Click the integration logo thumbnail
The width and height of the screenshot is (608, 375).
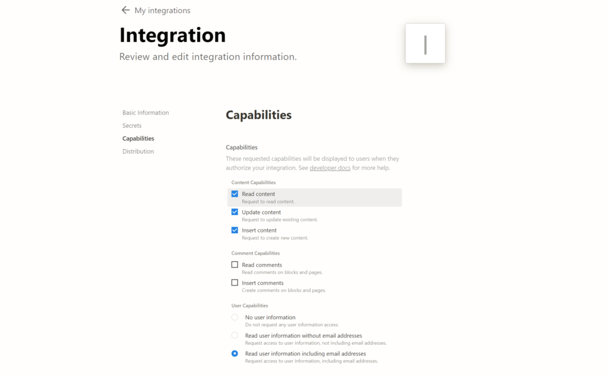425,43
